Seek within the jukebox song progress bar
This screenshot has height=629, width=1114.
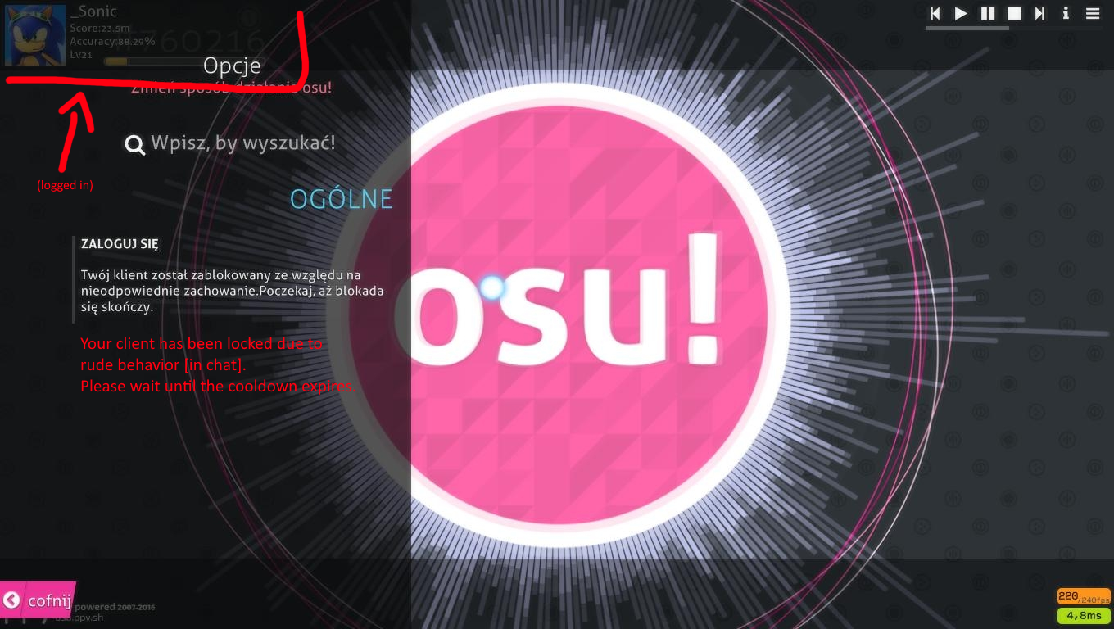tap(1013, 29)
